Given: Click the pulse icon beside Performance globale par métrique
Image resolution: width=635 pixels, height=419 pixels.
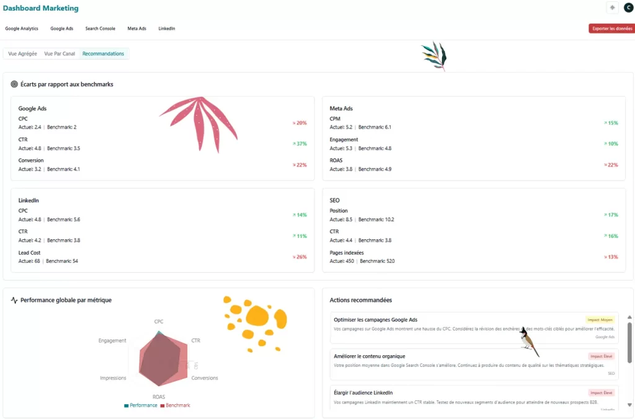Looking at the screenshot, I should [x=14, y=300].
